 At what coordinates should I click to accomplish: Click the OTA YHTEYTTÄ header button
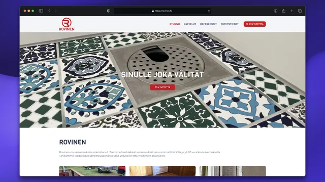coord(255,24)
